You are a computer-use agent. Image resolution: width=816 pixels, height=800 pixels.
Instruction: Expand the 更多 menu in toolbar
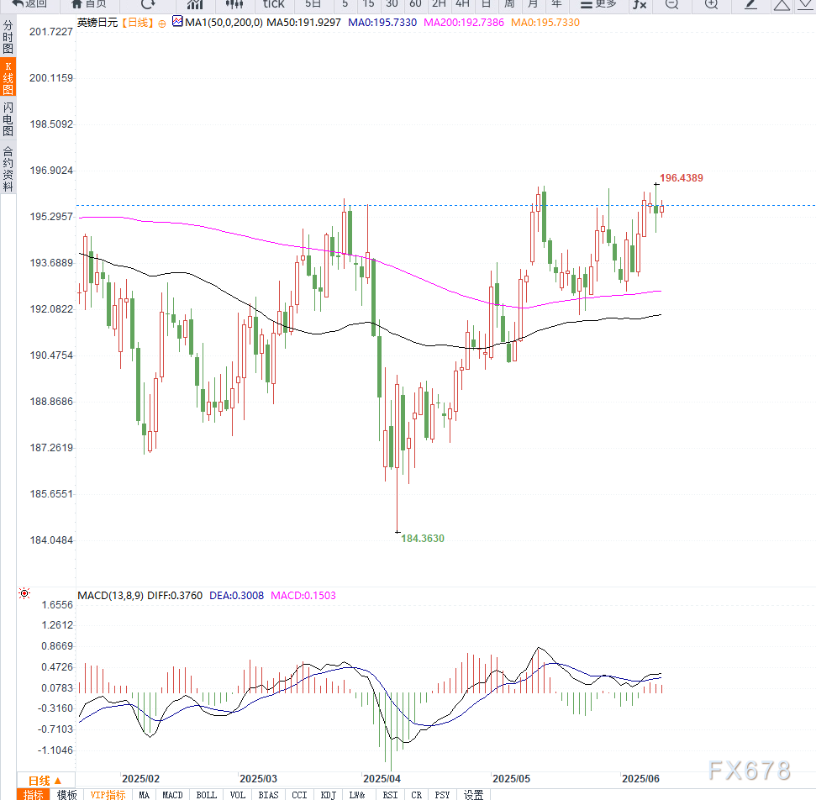click(598, 4)
